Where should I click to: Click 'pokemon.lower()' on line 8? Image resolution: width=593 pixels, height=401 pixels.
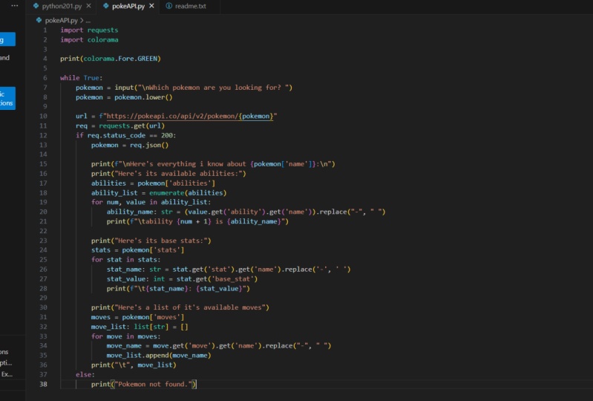click(x=143, y=97)
